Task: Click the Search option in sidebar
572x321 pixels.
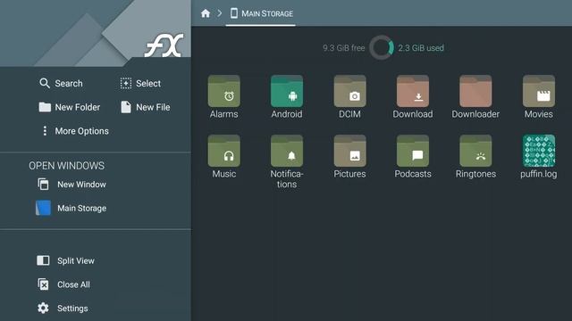Action: pos(61,83)
